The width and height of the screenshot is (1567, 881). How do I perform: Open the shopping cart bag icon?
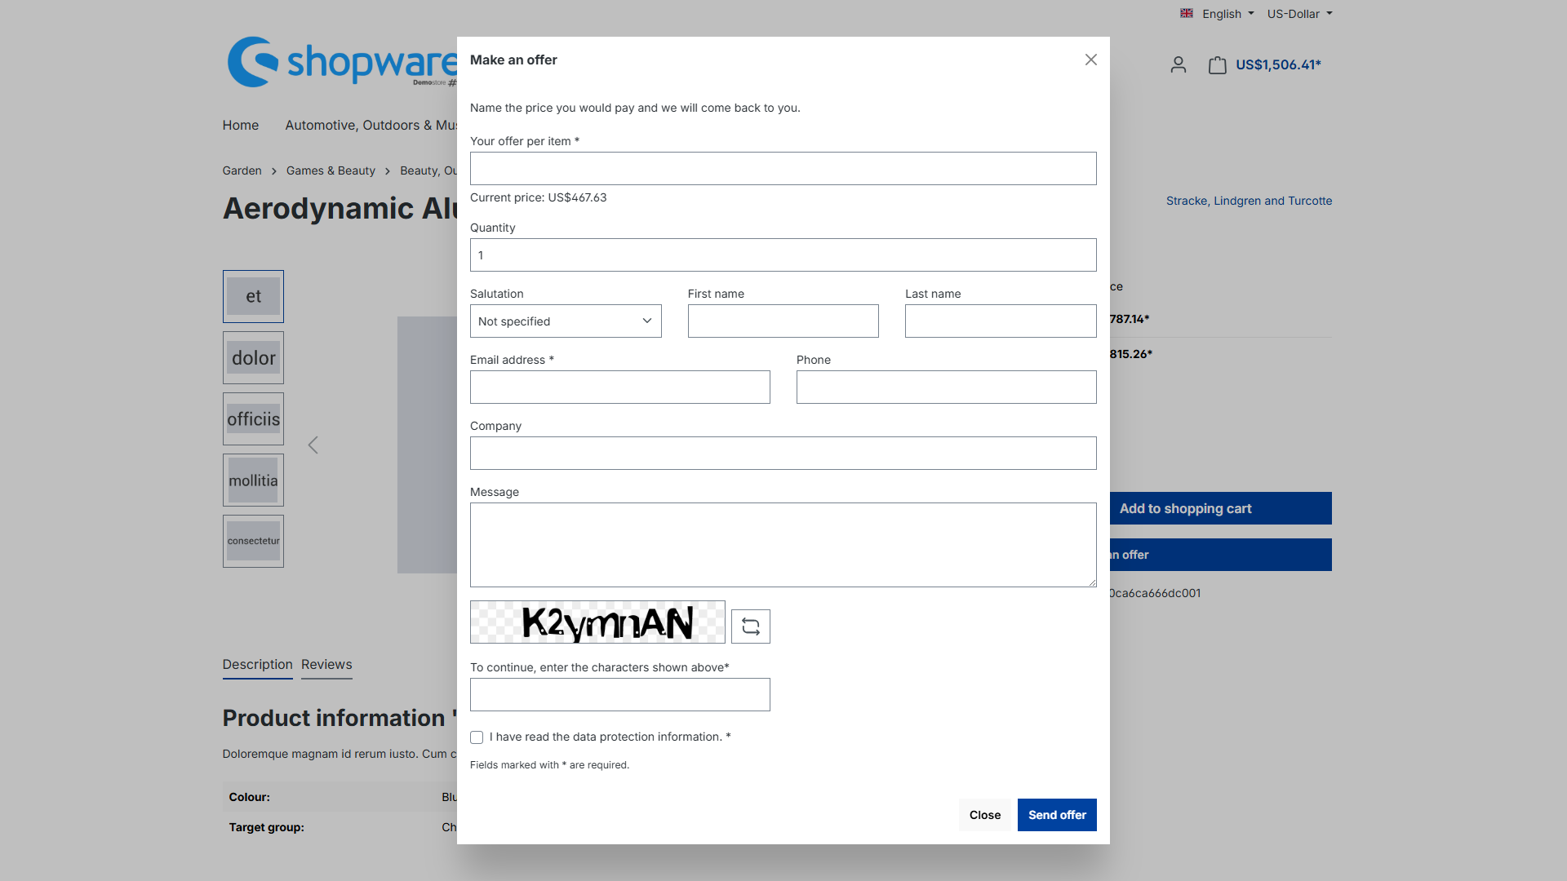coord(1217,65)
